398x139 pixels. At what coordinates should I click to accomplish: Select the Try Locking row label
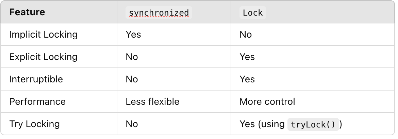pyautogui.click(x=34, y=124)
